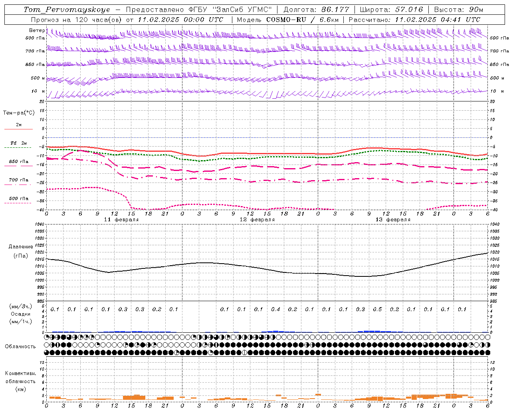Click the Конвективн. convective cloud label
The height and width of the screenshot is (409, 511).
click(20, 373)
